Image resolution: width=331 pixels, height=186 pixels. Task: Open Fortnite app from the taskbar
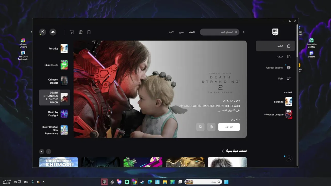coord(157,182)
